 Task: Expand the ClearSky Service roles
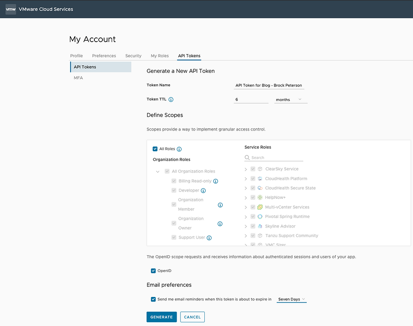click(246, 169)
